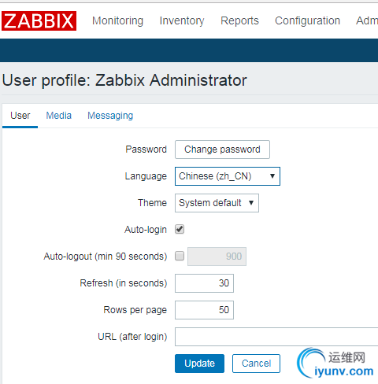Open the Configuration menu

[307, 20]
